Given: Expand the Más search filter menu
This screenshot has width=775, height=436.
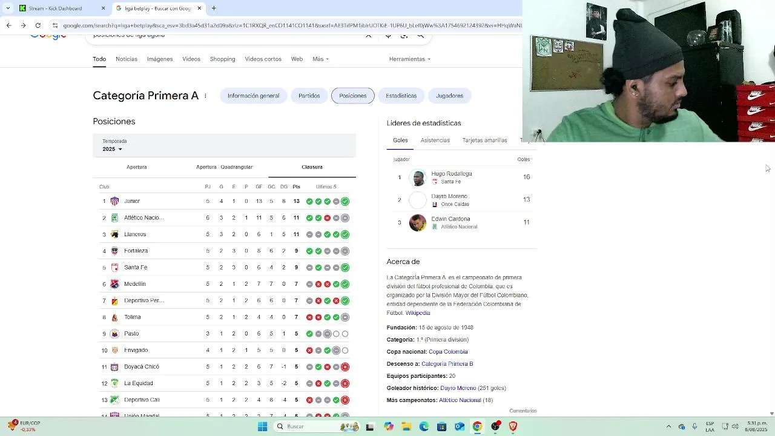Looking at the screenshot, I should click(x=321, y=59).
